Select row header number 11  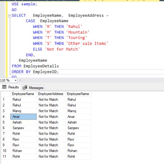pos(6,157)
